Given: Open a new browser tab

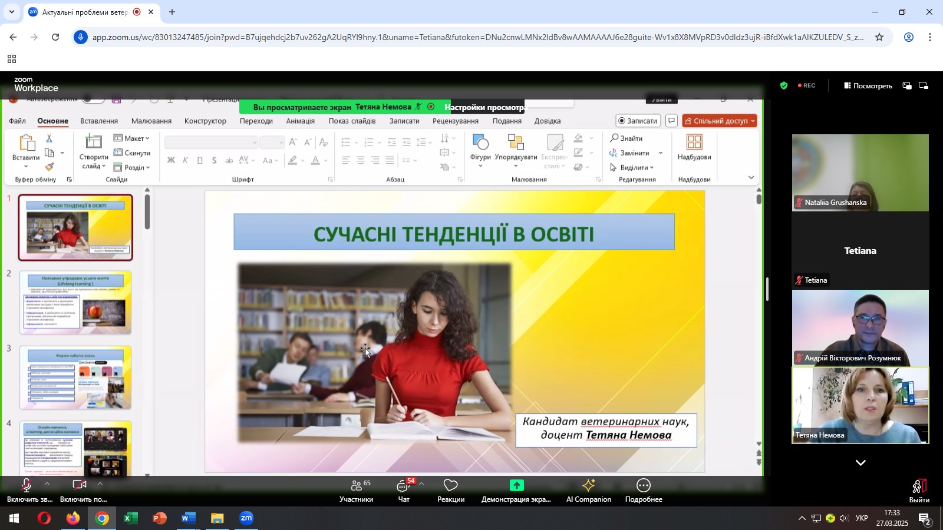Looking at the screenshot, I should 172,12.
